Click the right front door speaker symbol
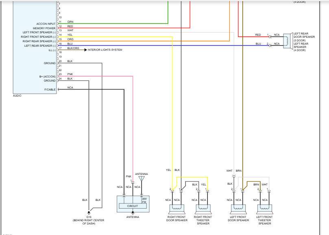 [x=177, y=209]
